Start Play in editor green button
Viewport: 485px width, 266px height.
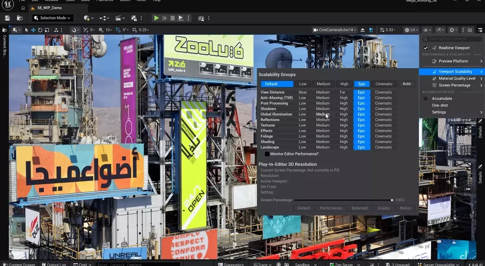coord(156,18)
